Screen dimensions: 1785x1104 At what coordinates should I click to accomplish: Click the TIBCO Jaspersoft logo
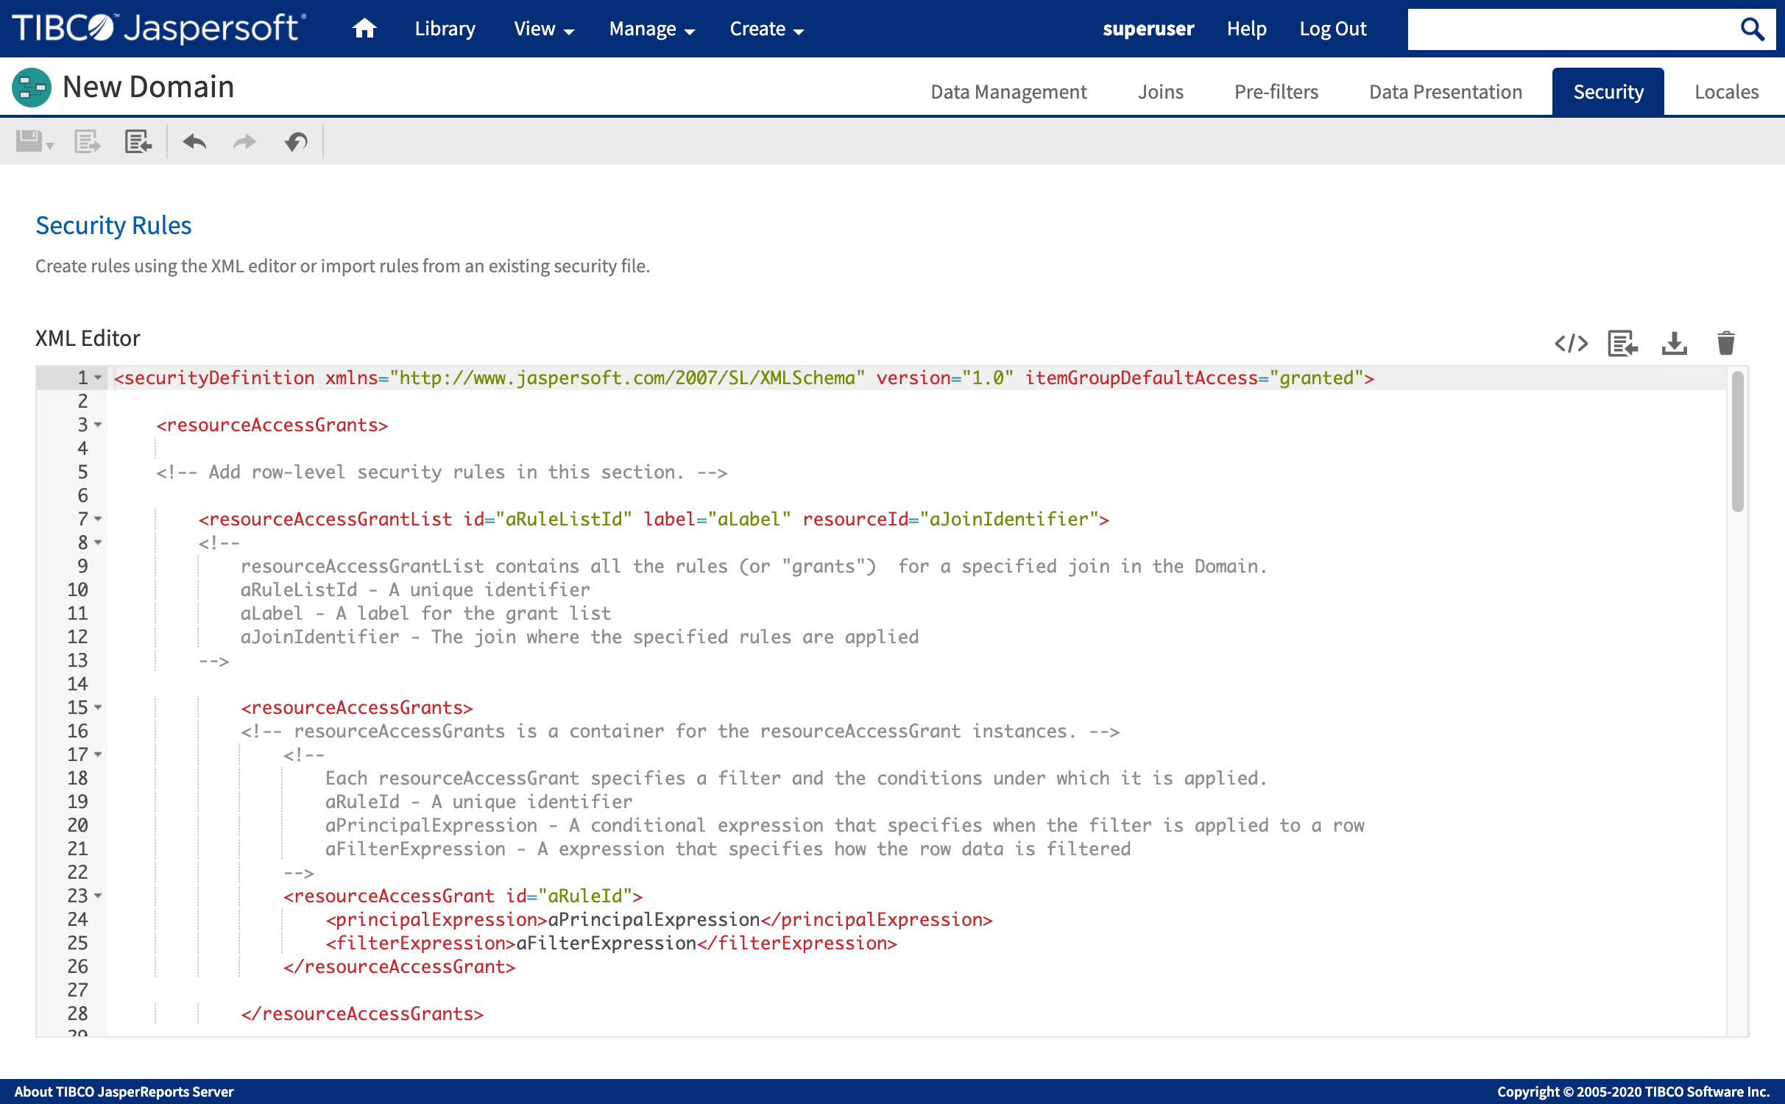(158, 28)
